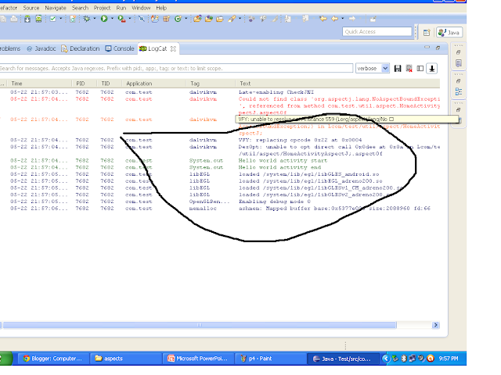Image resolution: width=501 pixels, height=375 pixels.
Task: Click the Time column header
Action: (40, 84)
